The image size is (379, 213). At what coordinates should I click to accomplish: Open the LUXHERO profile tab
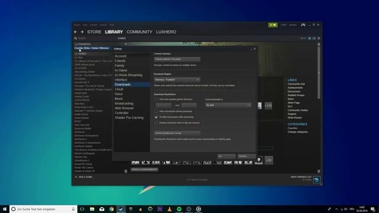pyautogui.click(x=166, y=32)
